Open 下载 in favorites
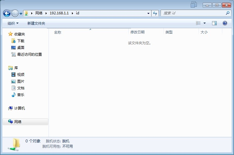234x155 pixels. (20, 41)
